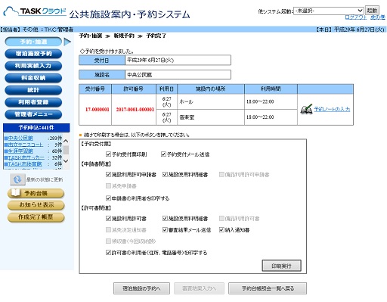Click the 予約・抽選 breadcrumb

(x=91, y=36)
